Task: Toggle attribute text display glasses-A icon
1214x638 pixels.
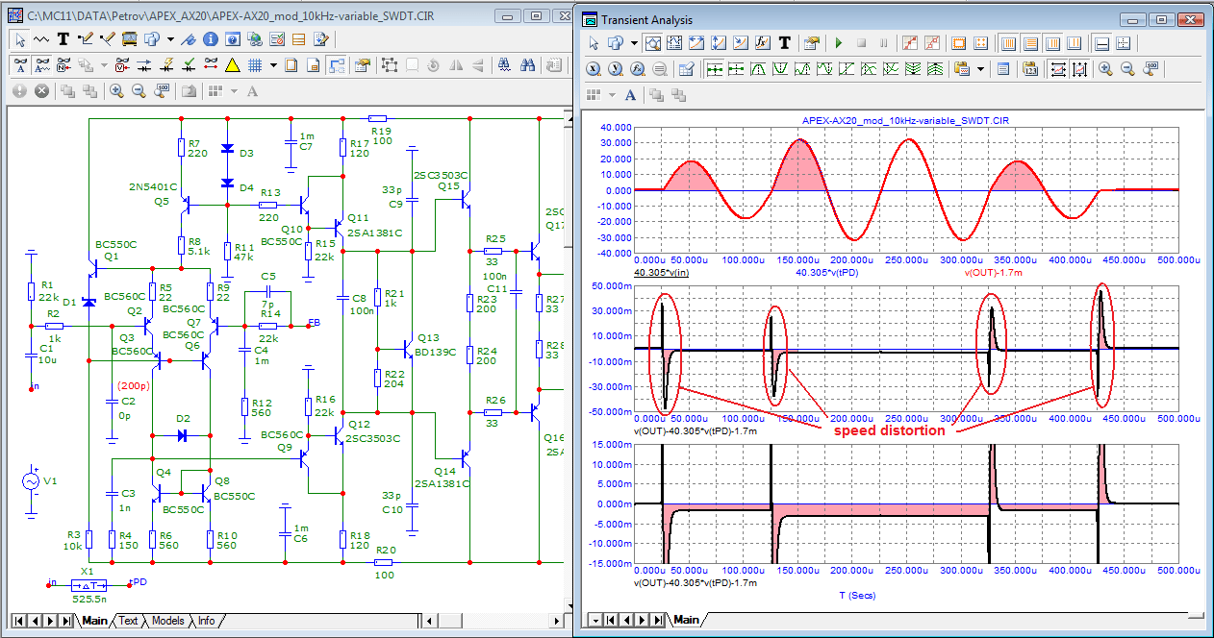Action: (20, 65)
